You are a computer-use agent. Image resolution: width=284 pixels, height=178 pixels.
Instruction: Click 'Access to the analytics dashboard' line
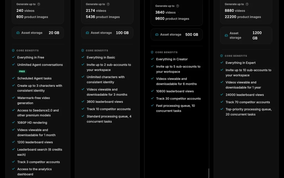pyautogui.click(x=34, y=172)
